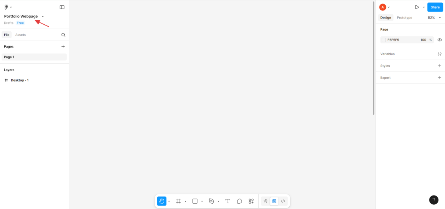445x209 pixels.
Task: Click the F5F5F5 page color swatch
Action: [383, 40]
